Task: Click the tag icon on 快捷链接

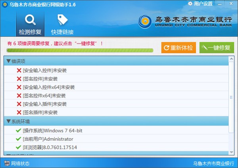Action: point(62,19)
